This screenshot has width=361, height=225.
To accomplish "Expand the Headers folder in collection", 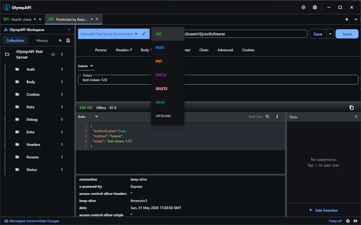I will (x=33, y=144).
